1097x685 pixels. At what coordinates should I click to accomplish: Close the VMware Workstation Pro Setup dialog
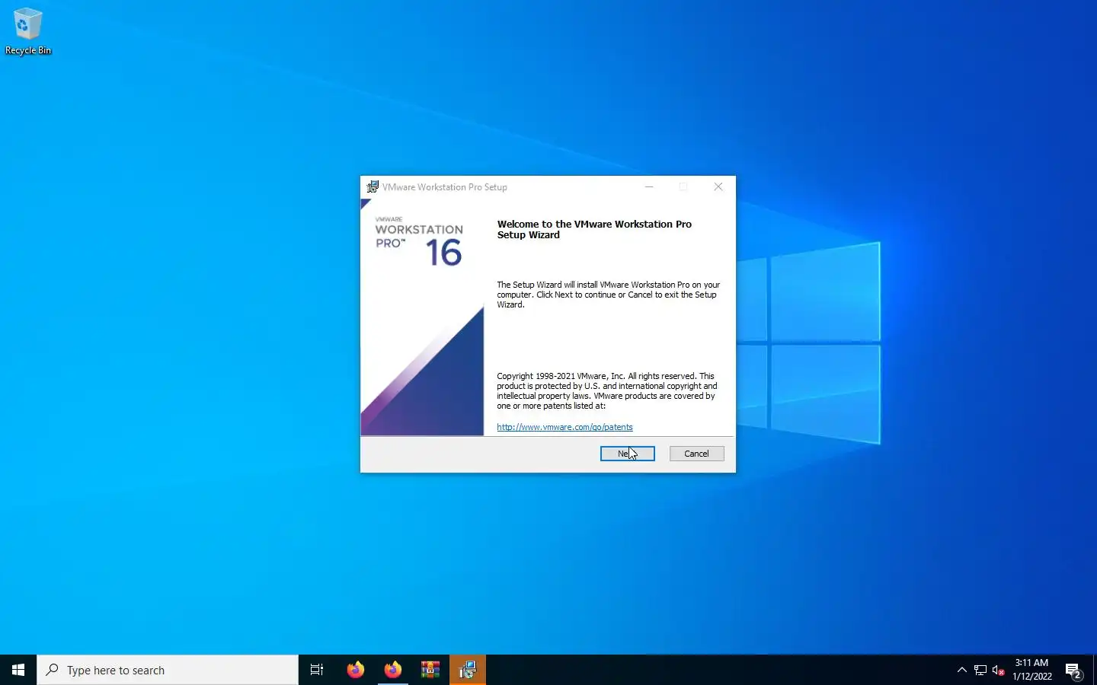718,186
